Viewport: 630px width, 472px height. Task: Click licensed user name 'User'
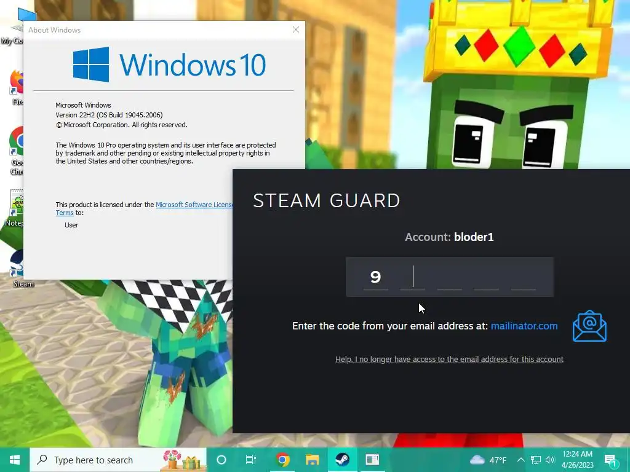click(x=71, y=225)
